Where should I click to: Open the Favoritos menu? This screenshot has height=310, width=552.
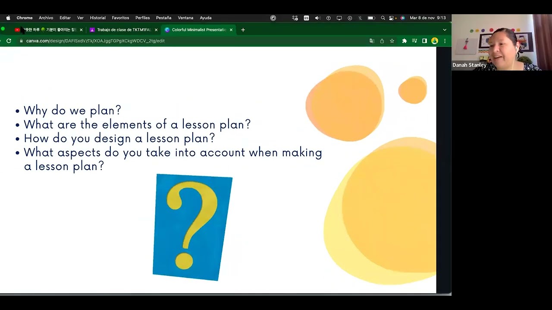(120, 18)
